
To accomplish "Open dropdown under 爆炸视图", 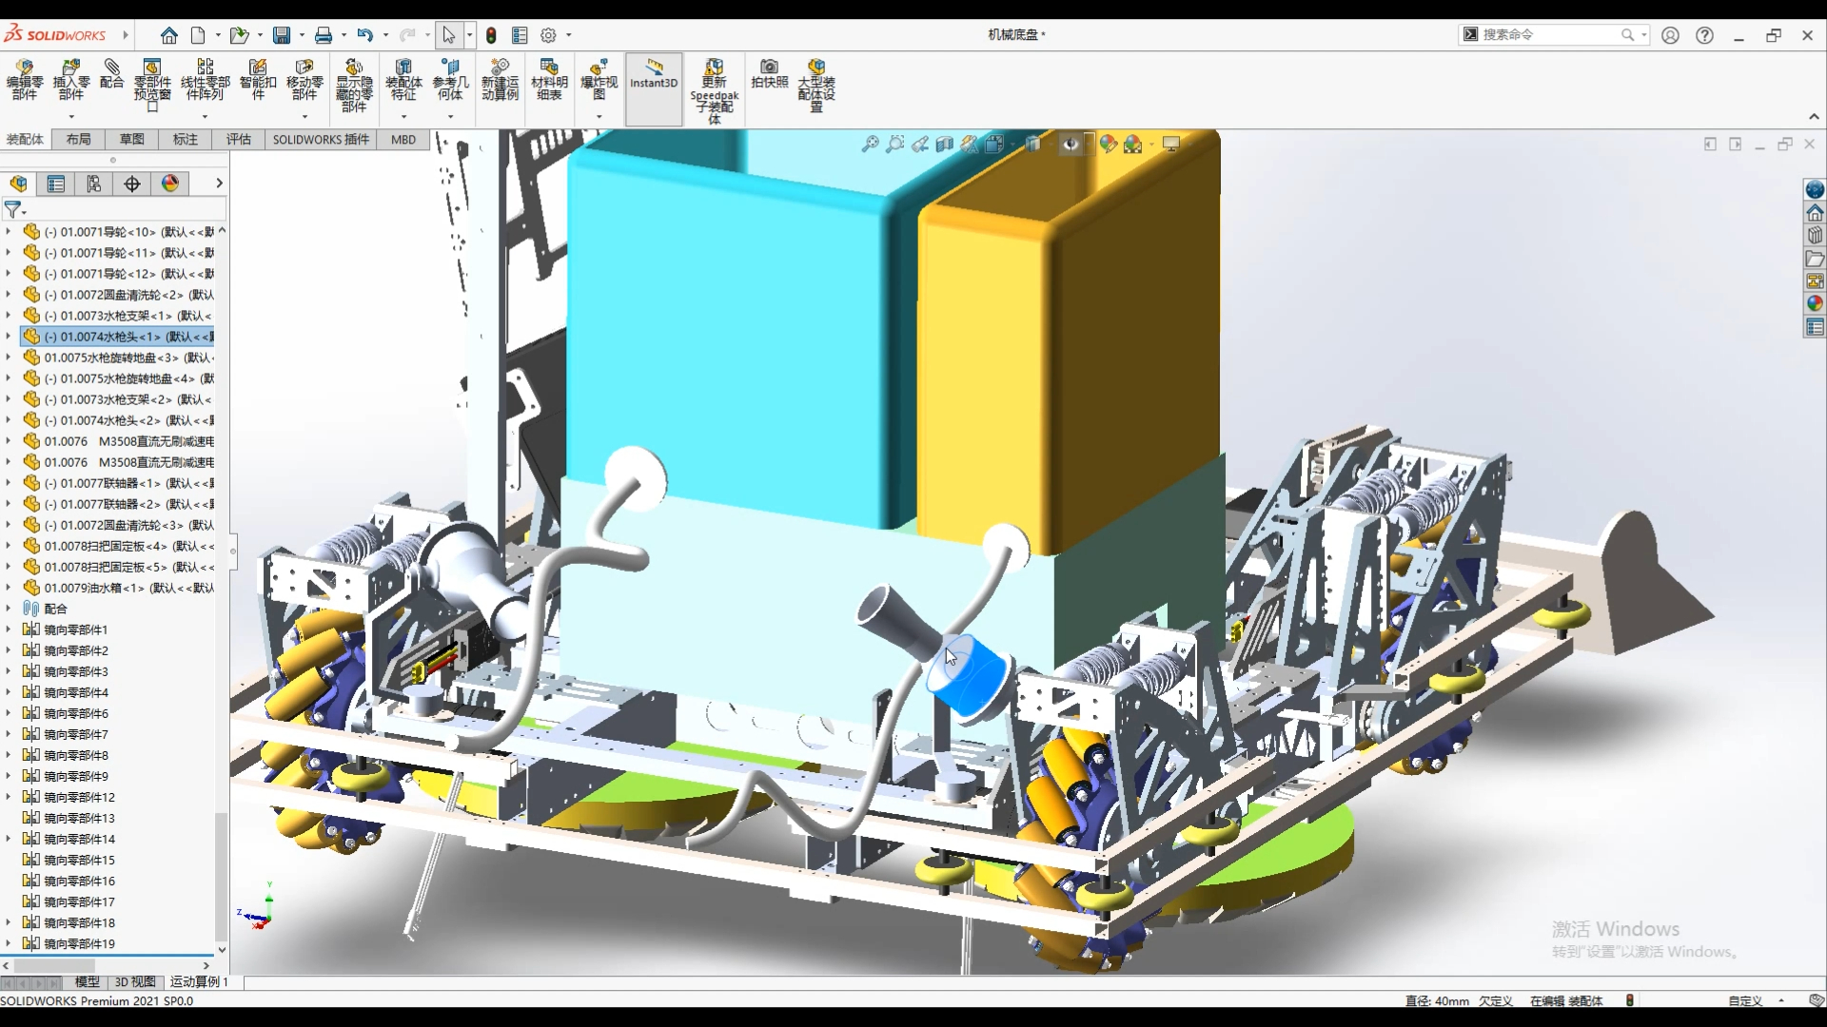I will point(599,117).
